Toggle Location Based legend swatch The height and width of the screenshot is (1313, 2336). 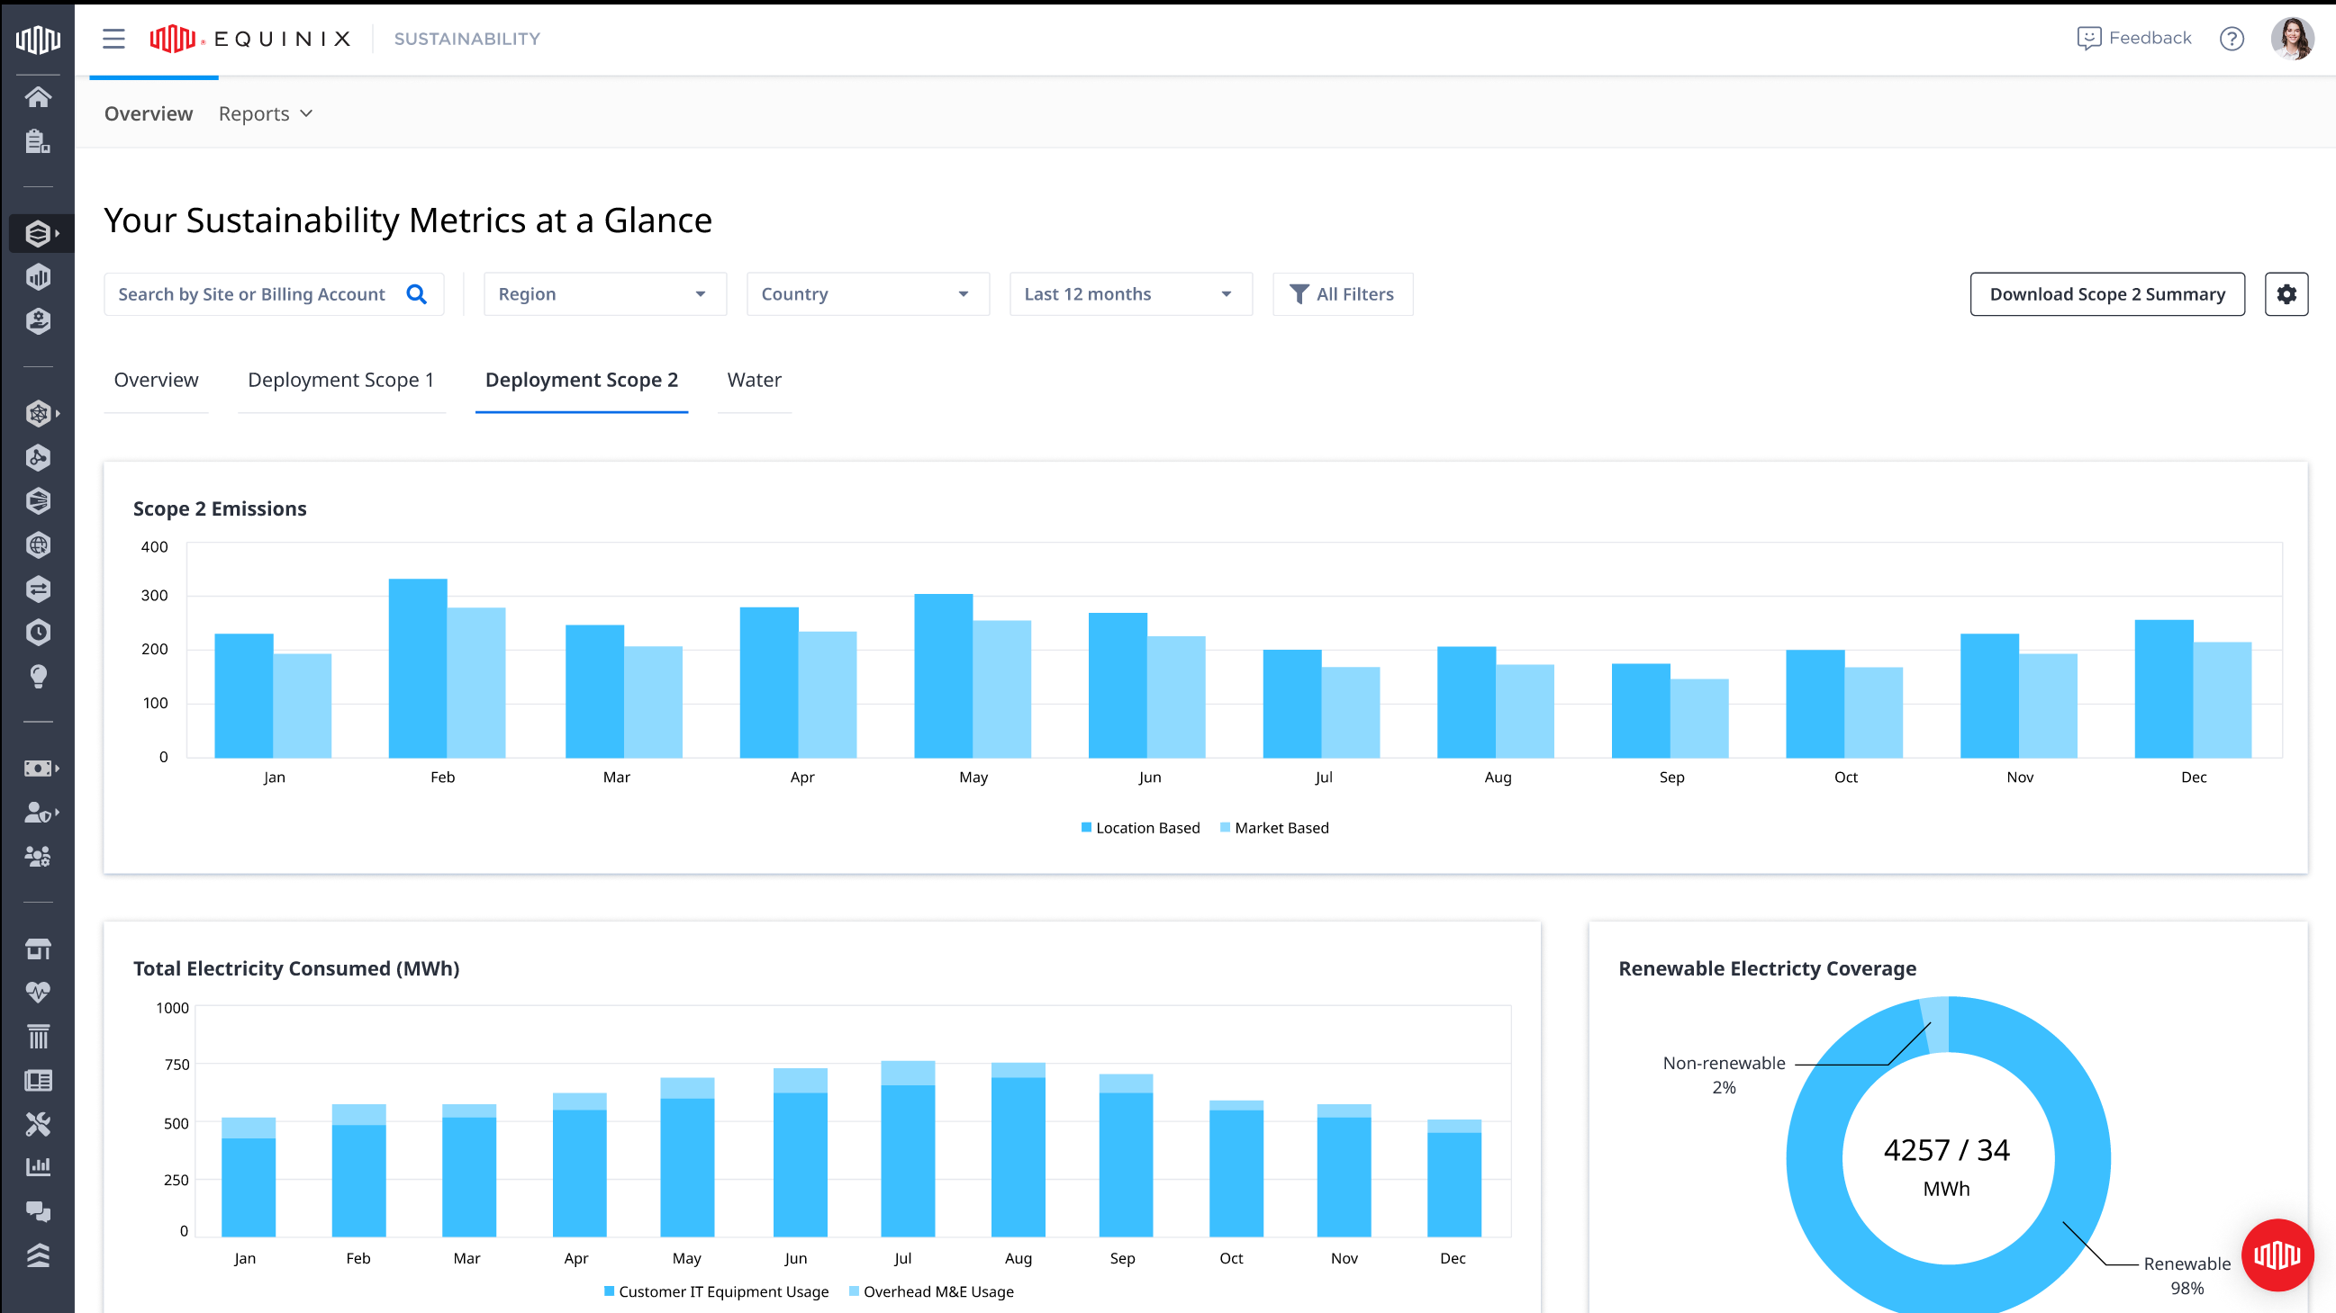click(1086, 827)
